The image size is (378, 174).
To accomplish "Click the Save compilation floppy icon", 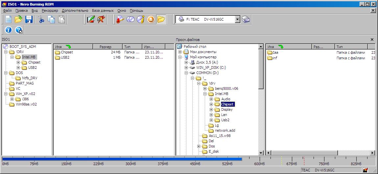I will click(x=29, y=19).
